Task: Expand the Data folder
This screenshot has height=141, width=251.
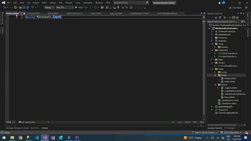Action: tap(212, 60)
